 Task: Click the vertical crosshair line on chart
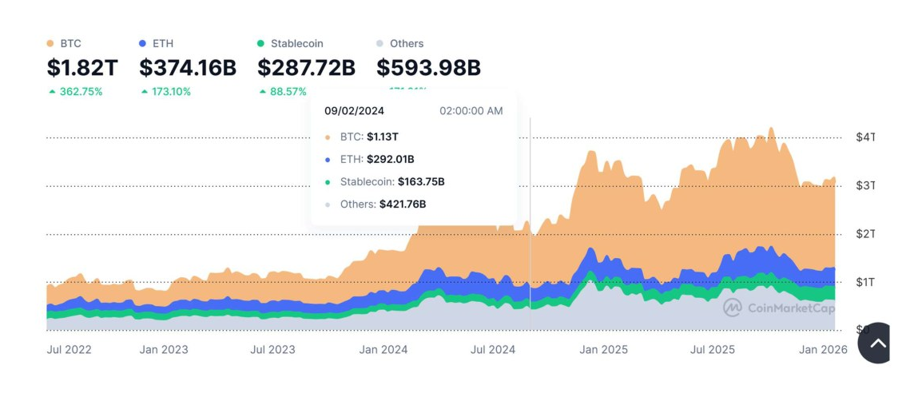coord(531,223)
